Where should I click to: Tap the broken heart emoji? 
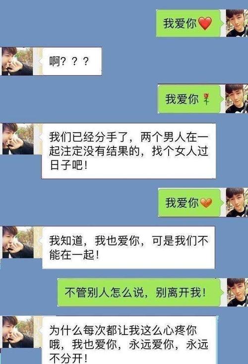click(x=206, y=203)
